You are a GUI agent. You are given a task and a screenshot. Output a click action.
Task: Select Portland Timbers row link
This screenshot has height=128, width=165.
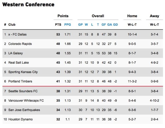[20, 81]
